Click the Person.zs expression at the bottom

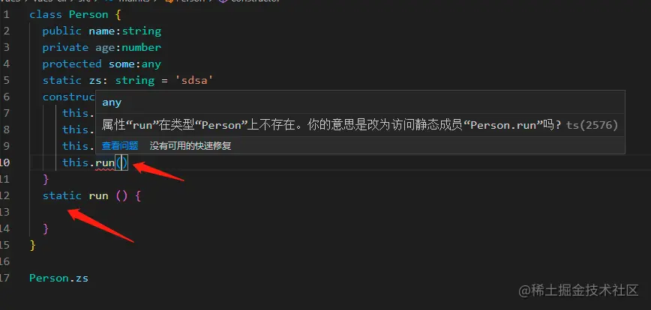(58, 278)
